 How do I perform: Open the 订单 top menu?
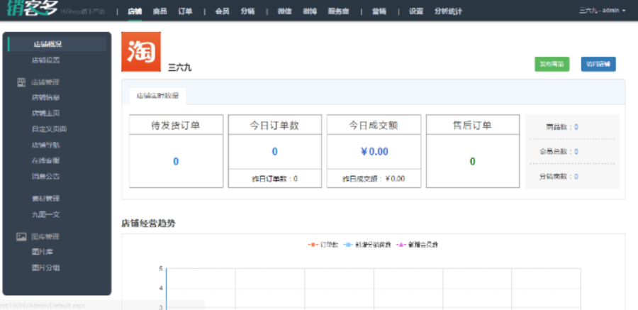[x=185, y=11]
